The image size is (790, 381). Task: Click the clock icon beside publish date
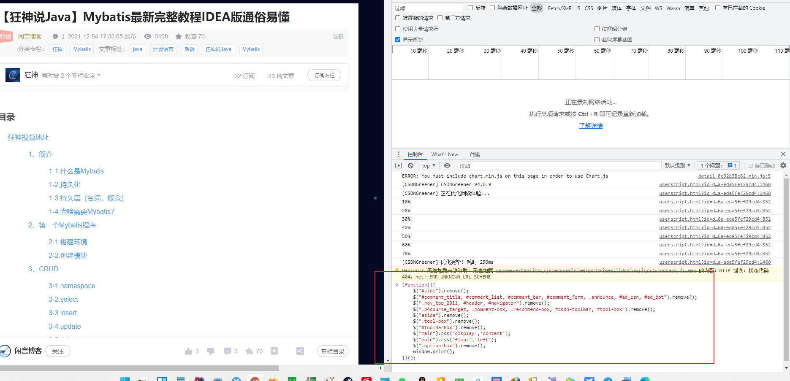tap(55, 36)
